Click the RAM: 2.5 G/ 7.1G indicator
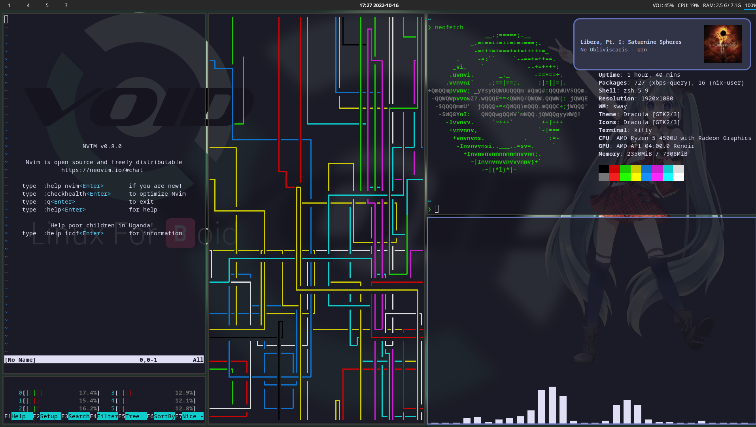The image size is (756, 427). tap(722, 5)
